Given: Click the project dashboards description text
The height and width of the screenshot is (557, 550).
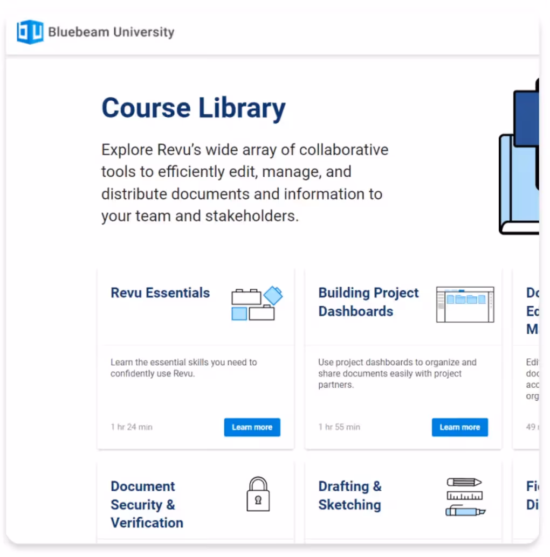Looking at the screenshot, I should tap(397, 373).
